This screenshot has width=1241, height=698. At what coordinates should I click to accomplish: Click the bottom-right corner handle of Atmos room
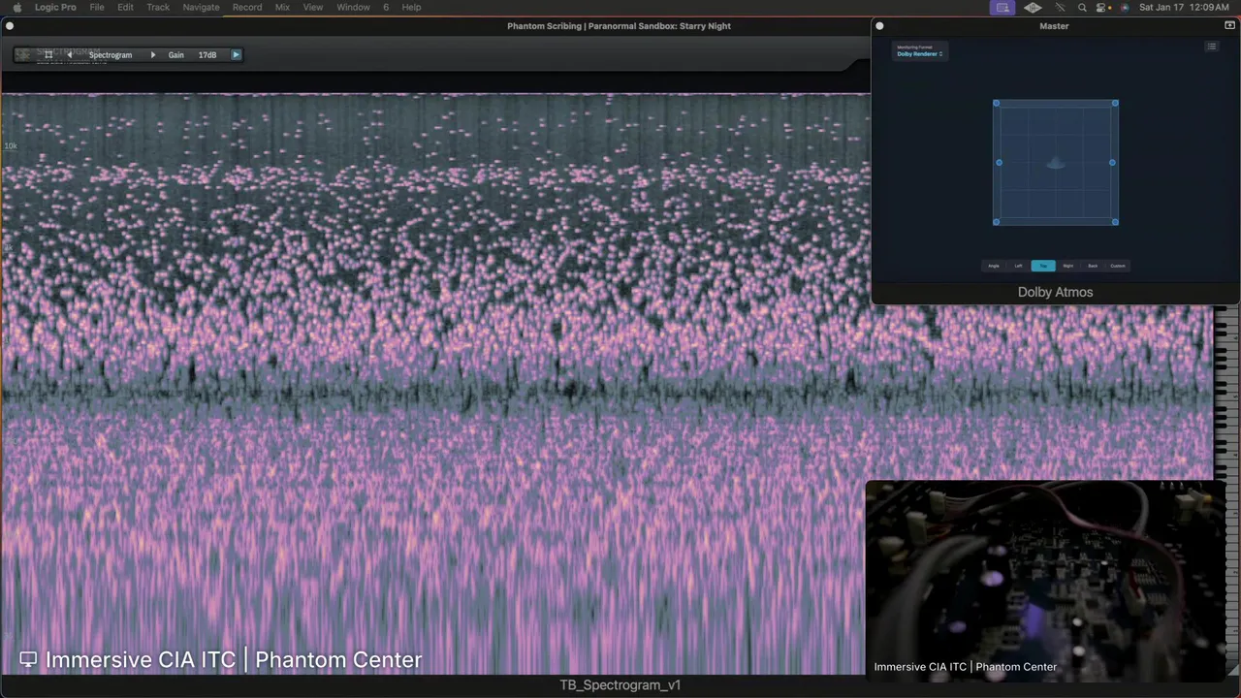pyautogui.click(x=1115, y=222)
